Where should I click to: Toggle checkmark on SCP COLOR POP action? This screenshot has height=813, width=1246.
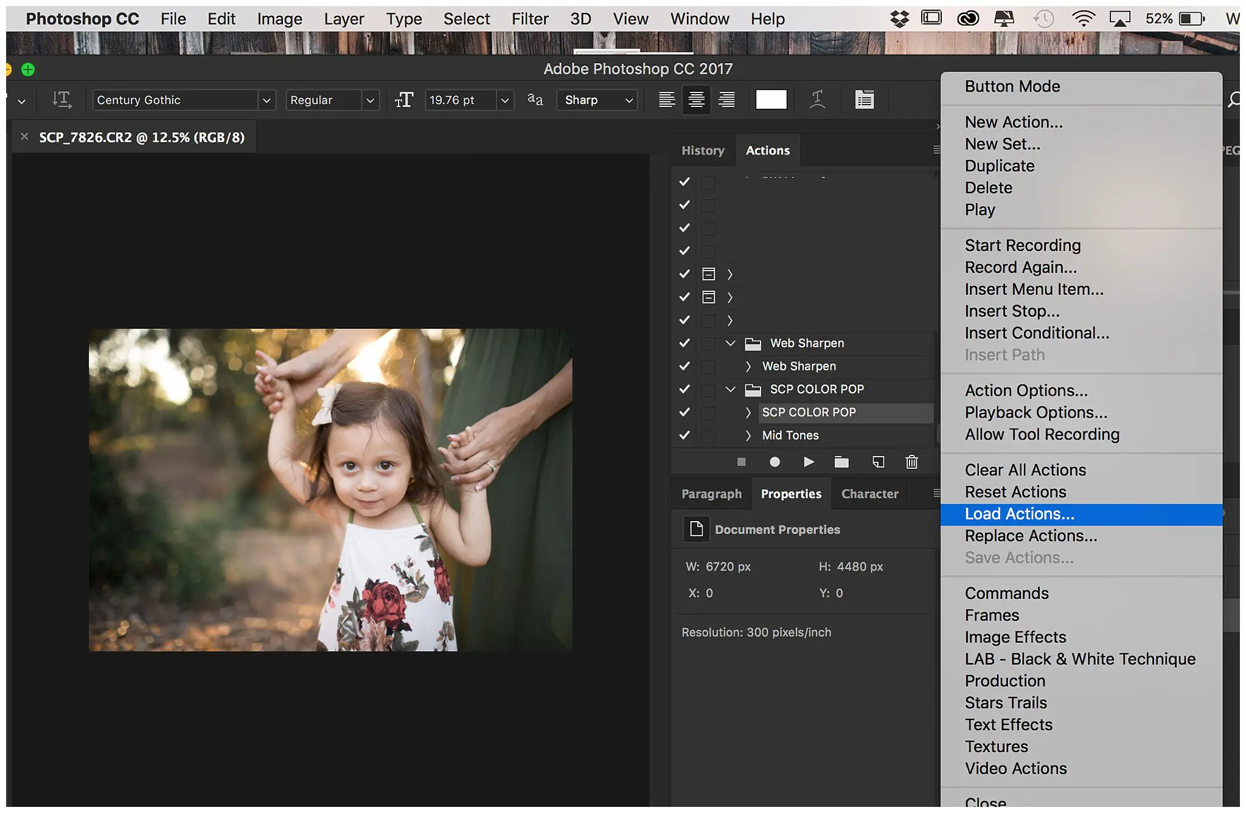[684, 412]
